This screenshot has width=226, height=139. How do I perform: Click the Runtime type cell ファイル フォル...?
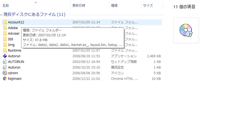tap(124, 51)
